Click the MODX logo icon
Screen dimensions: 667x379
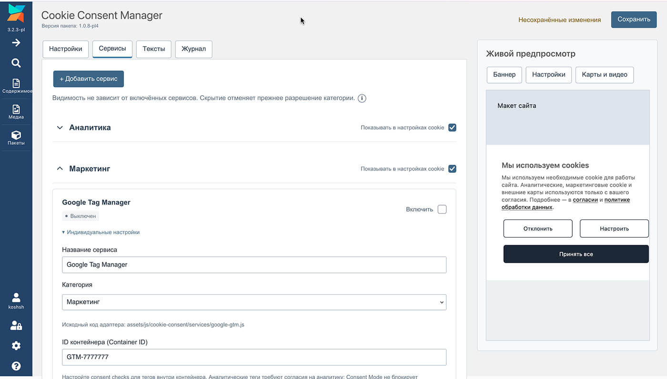coord(16,13)
